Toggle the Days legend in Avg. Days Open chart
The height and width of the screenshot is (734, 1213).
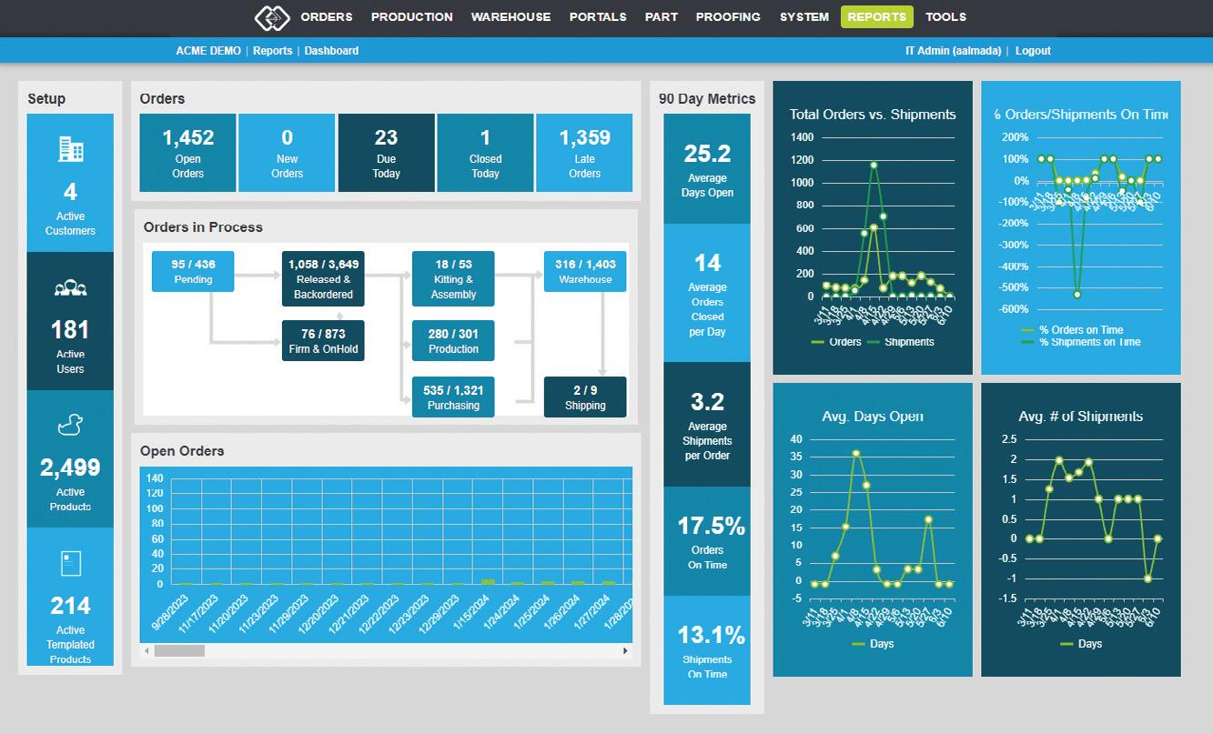click(x=872, y=644)
